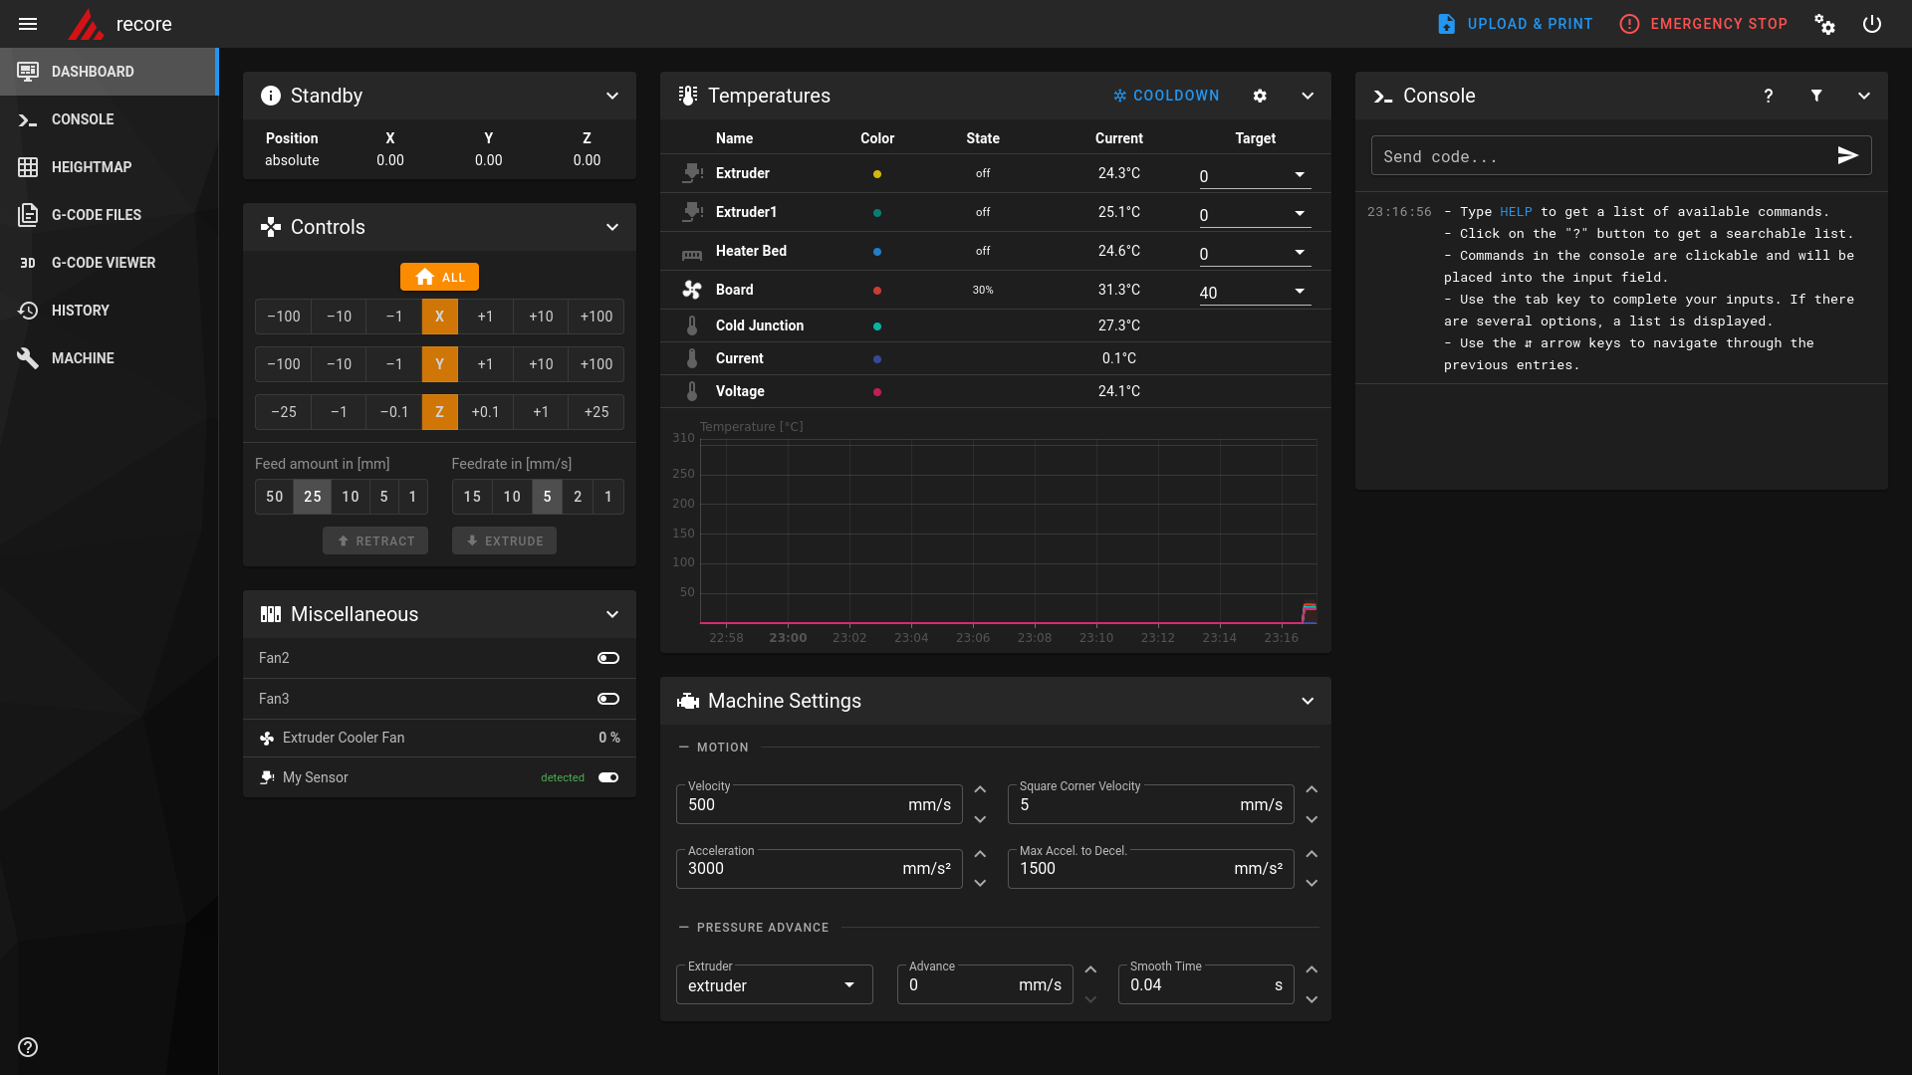Toggle the Fan2 switch
The image size is (1912, 1075).
click(607, 658)
